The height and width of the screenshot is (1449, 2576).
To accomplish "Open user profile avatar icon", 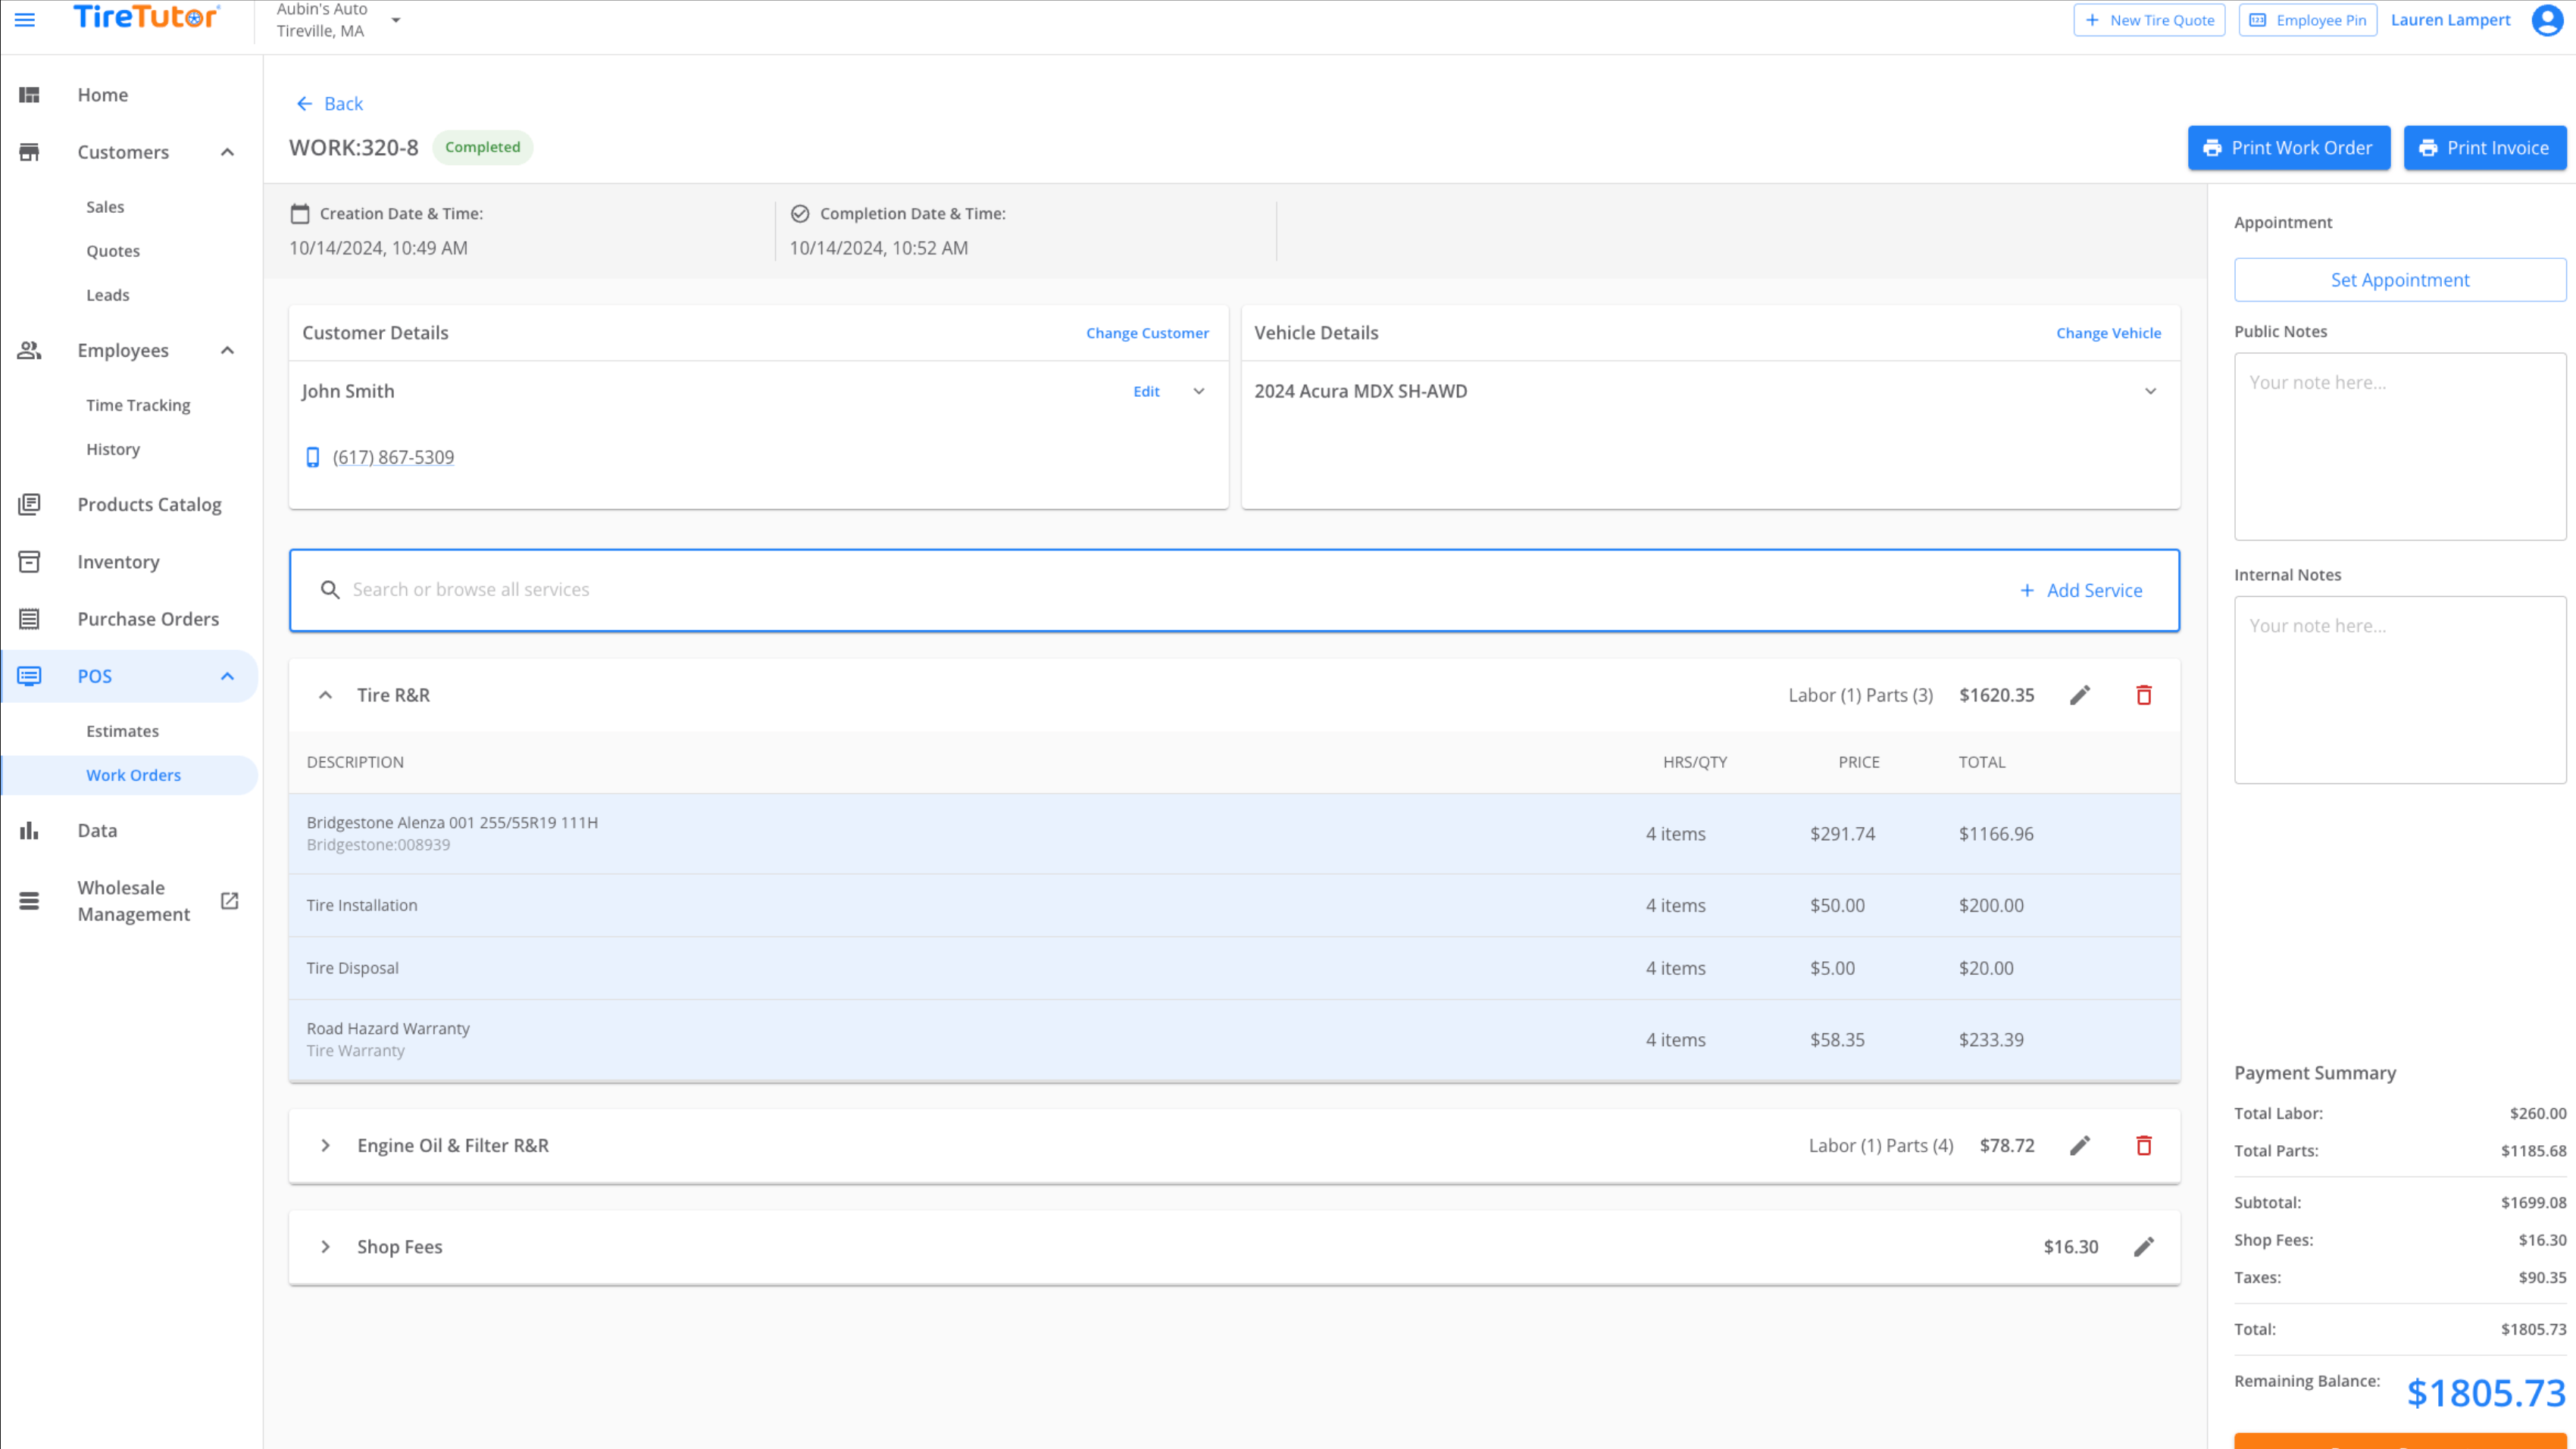I will pos(2546,20).
